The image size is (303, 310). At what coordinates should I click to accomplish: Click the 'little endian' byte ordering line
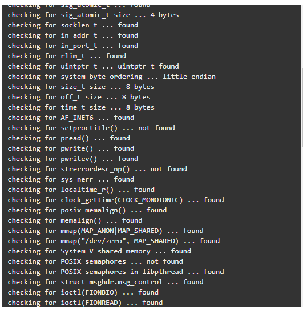[112, 77]
